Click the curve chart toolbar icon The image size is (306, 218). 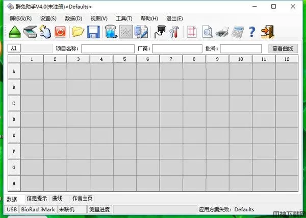coord(125,32)
